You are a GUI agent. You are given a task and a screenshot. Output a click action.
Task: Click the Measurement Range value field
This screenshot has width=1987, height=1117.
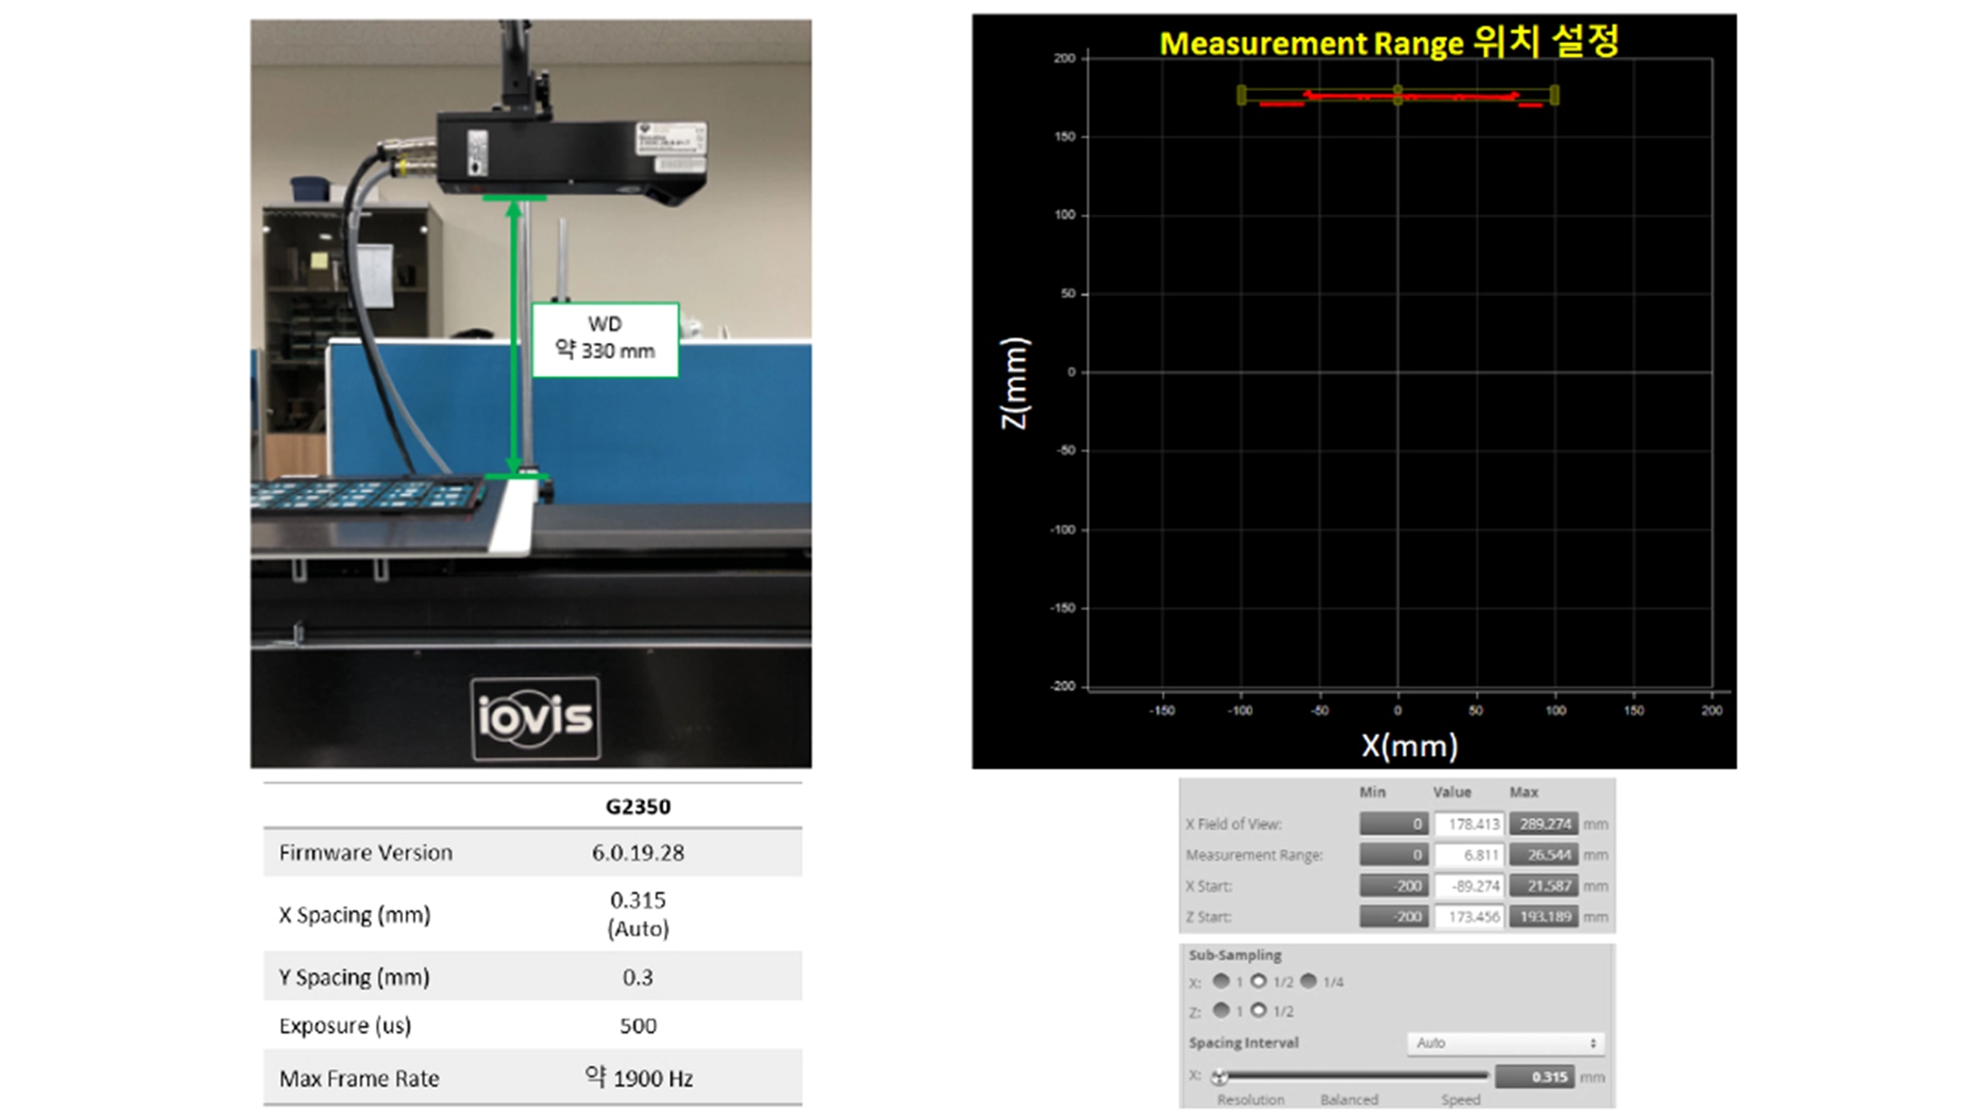pos(1469,855)
